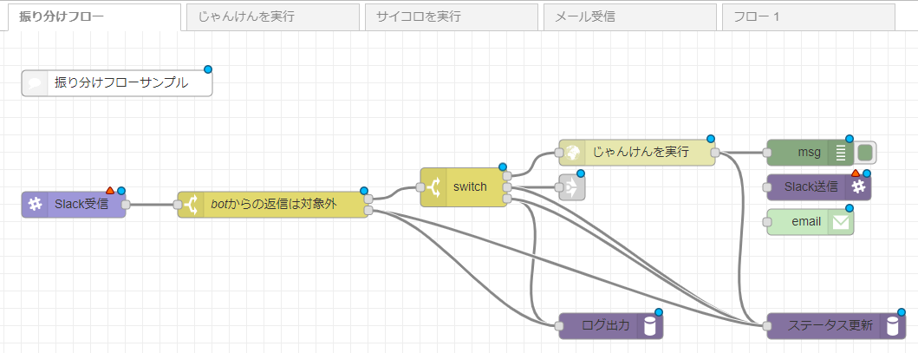Click the blue changed dot on じゃんけんを実行 node

711,139
